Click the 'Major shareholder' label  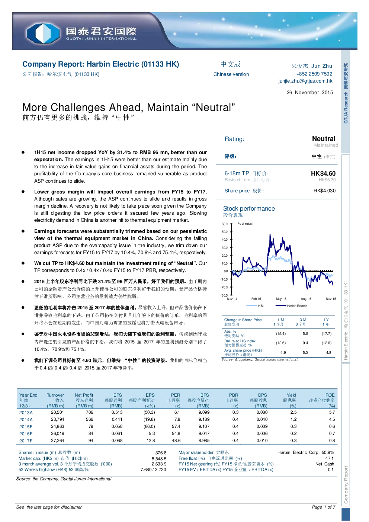[x=196, y=452]
